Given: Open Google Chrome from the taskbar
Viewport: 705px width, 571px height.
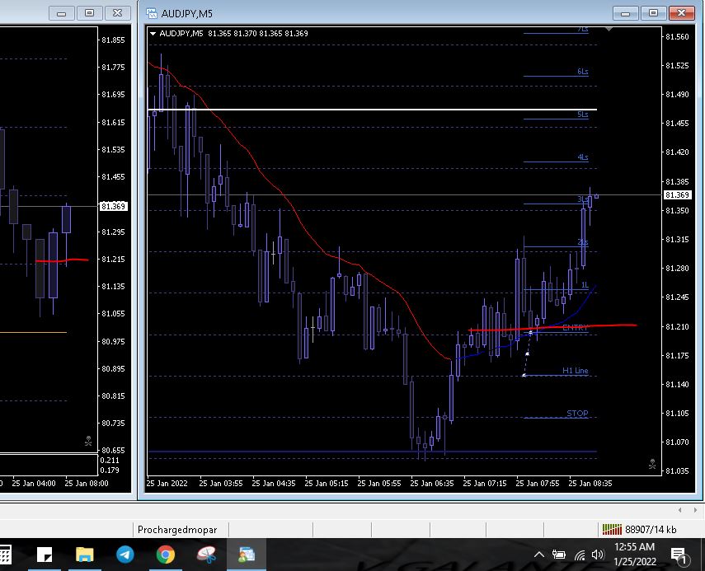Looking at the screenshot, I should [x=166, y=555].
